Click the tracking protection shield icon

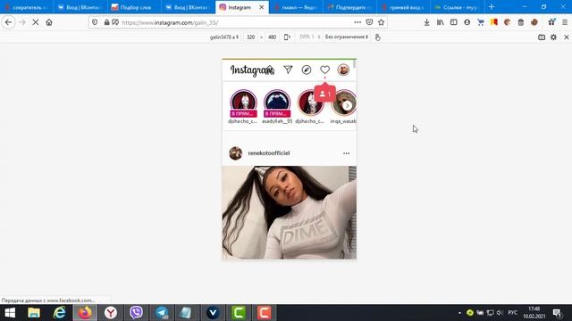tap(95, 22)
